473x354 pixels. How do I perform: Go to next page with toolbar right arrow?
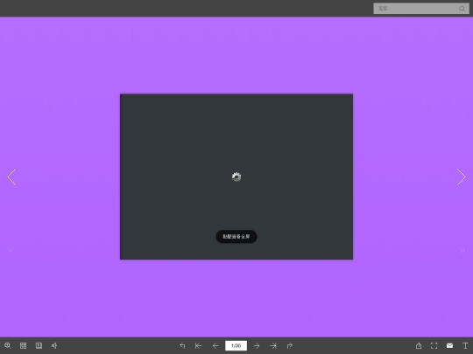[x=257, y=345]
